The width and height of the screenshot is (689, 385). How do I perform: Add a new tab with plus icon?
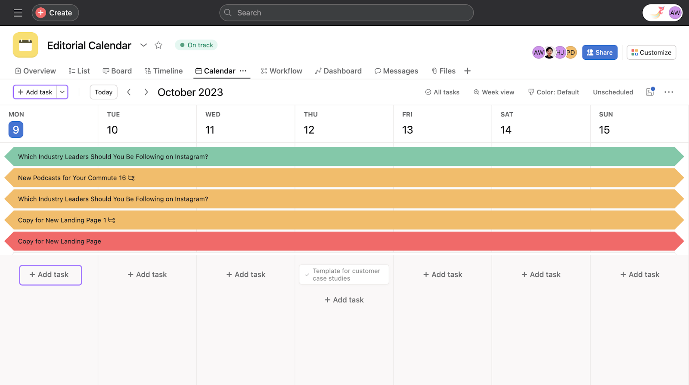click(467, 71)
